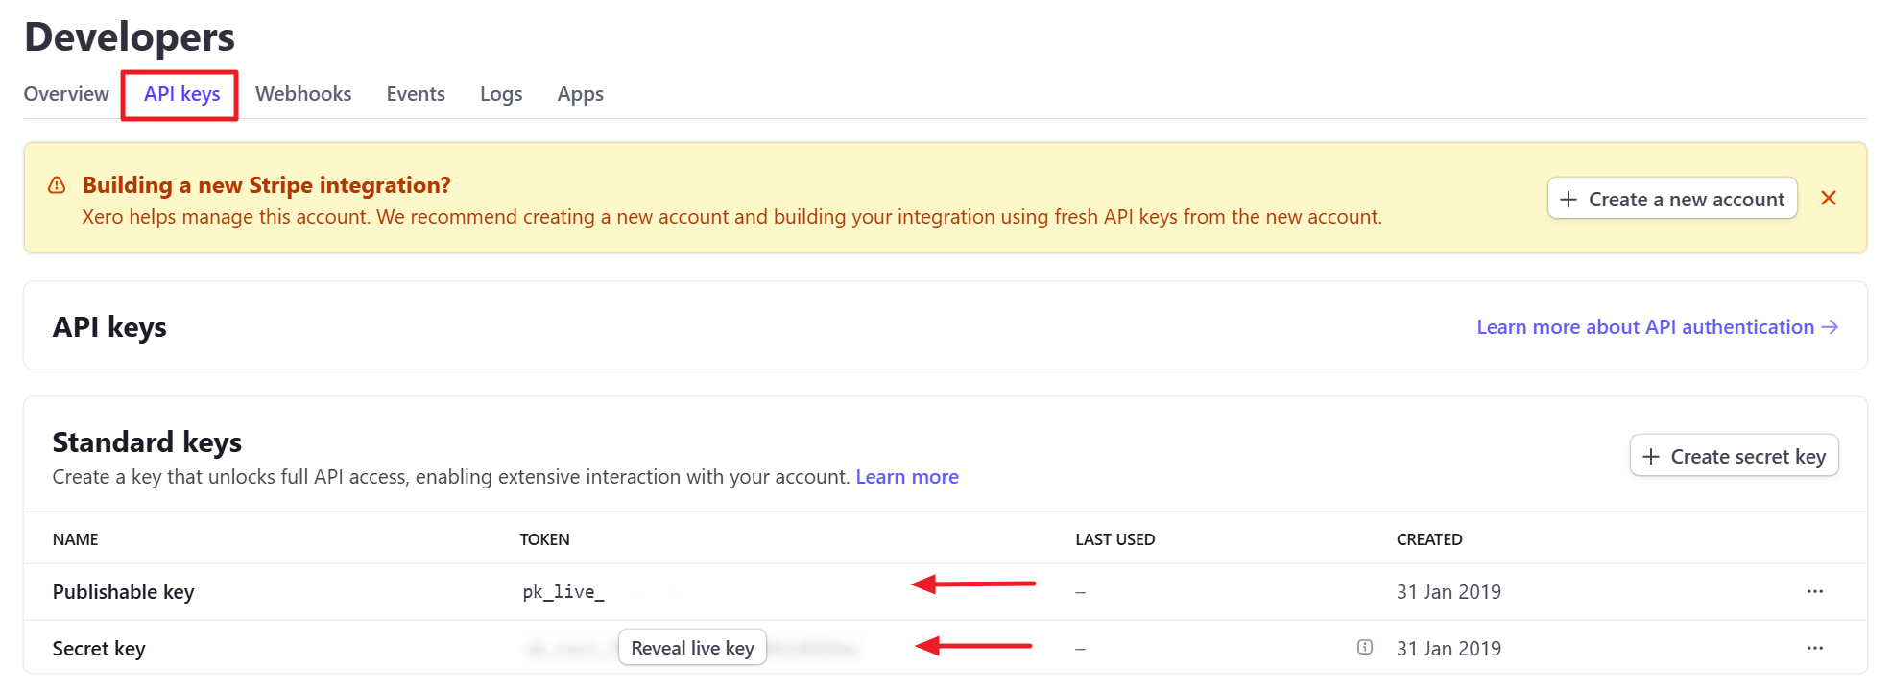The height and width of the screenshot is (691, 1892).
Task: Click the Building a new Stripe integration heading
Action: [x=267, y=185]
